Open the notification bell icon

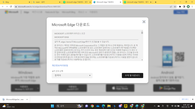[x=192, y=106]
